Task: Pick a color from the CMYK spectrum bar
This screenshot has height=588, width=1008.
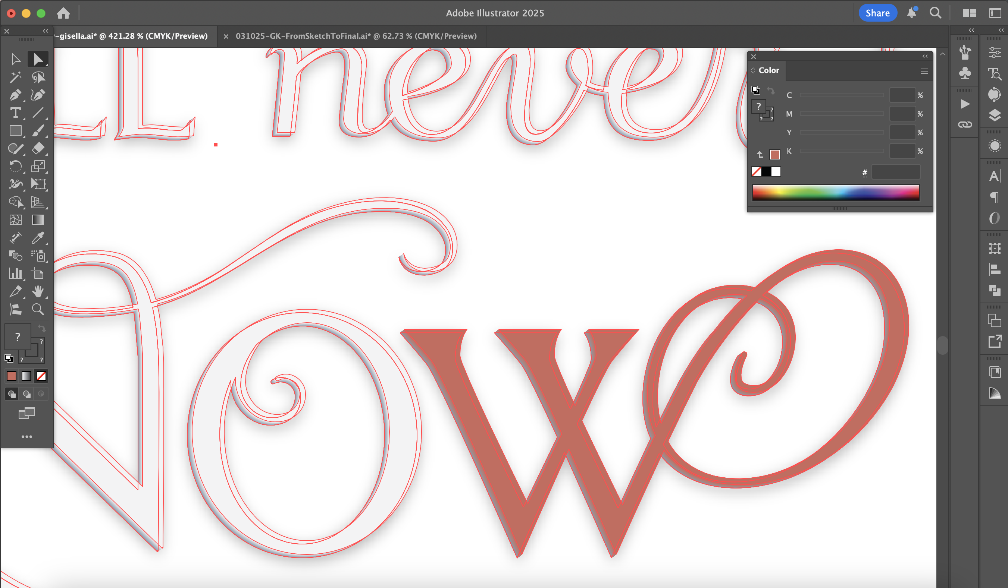Action: (x=835, y=193)
